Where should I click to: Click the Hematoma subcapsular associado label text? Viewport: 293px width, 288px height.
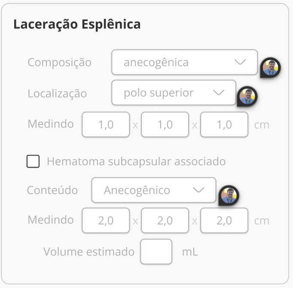coord(136,162)
